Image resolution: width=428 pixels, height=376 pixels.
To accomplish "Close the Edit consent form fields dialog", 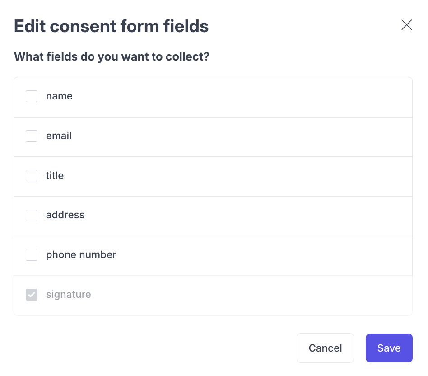I will point(406,25).
